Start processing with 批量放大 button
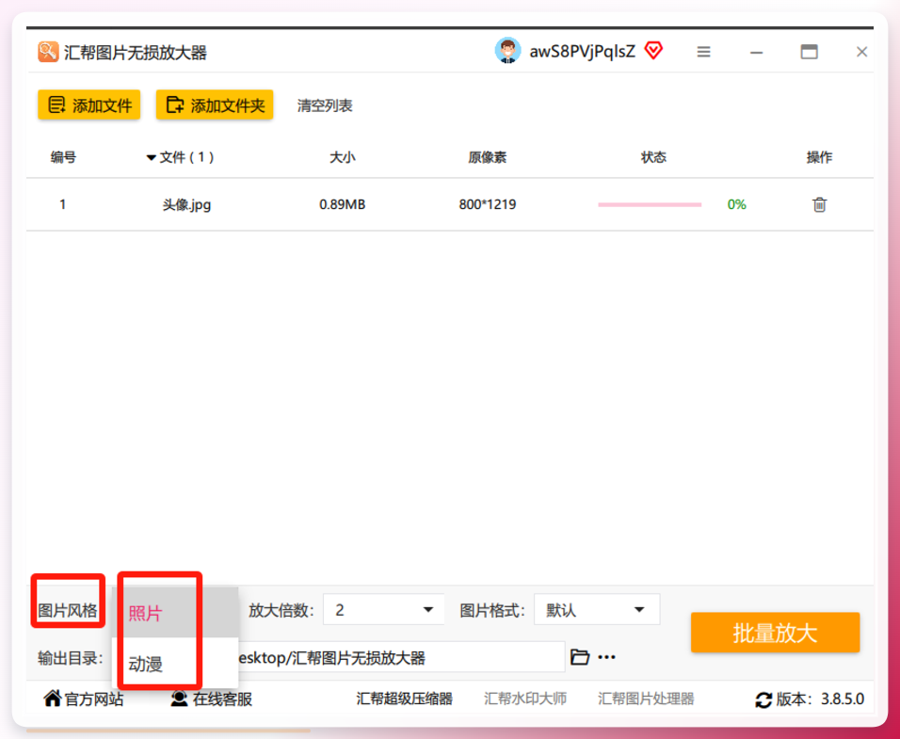Viewport: 900px width, 739px height. coord(775,633)
